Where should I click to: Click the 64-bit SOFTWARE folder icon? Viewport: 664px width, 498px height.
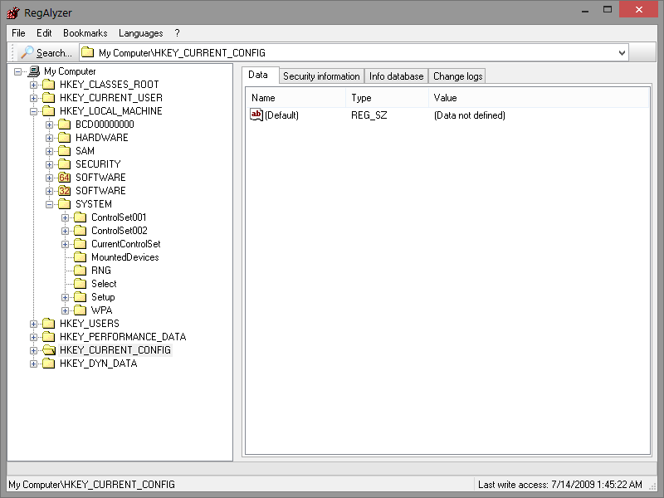click(64, 178)
